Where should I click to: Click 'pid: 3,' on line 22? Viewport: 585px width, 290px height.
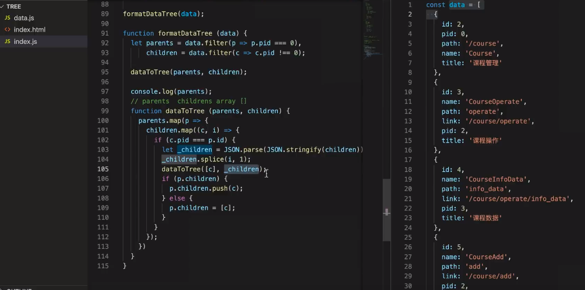coord(455,208)
